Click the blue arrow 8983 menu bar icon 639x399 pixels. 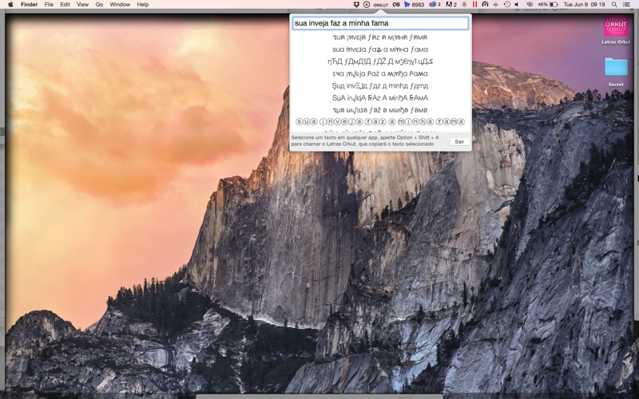(414, 5)
